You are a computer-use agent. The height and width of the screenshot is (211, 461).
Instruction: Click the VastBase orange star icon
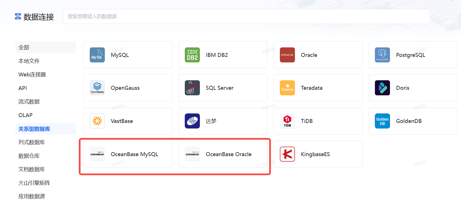tap(97, 121)
